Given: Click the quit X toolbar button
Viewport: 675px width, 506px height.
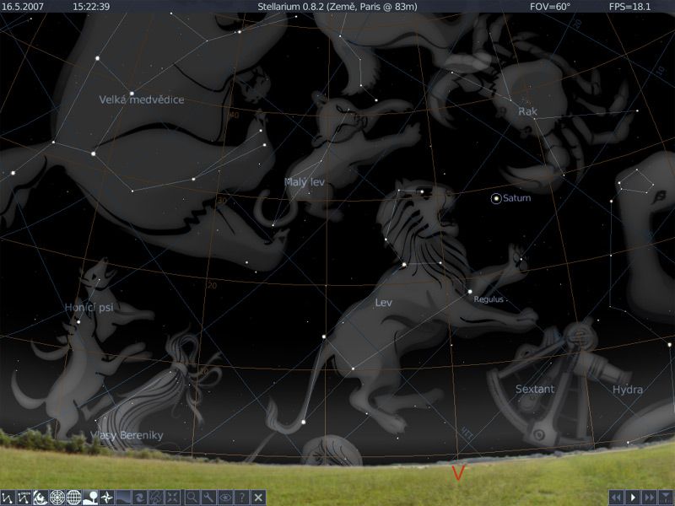Looking at the screenshot, I should [x=258, y=498].
